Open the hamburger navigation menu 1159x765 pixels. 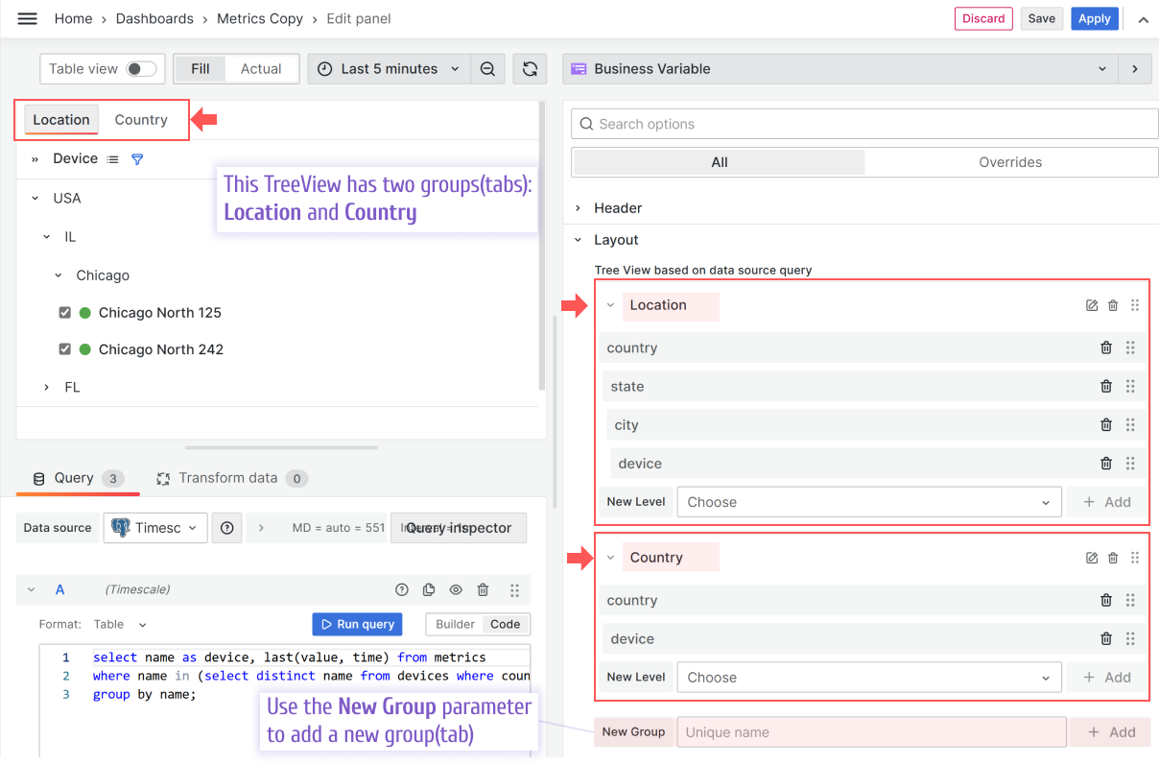[27, 18]
